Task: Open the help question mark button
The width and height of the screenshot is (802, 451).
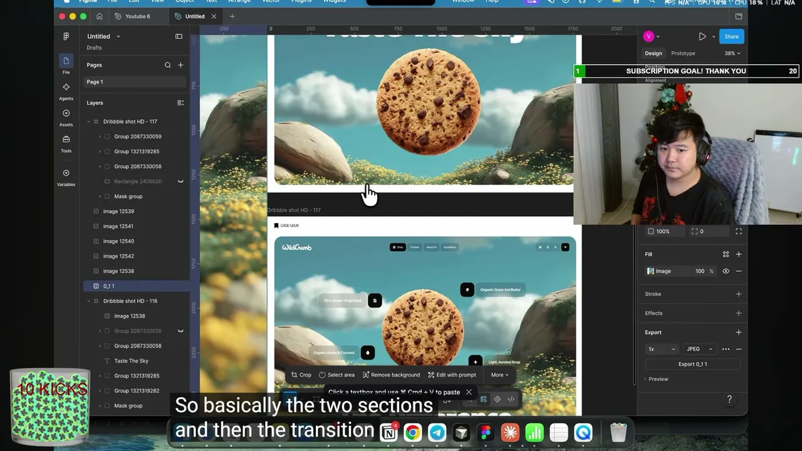Action: (729, 399)
